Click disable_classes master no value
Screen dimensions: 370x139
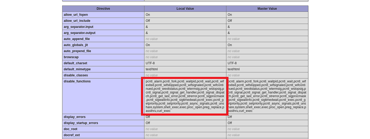[x=234, y=75]
